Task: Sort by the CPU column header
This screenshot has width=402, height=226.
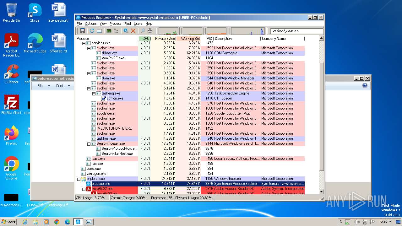Action: [144, 39]
